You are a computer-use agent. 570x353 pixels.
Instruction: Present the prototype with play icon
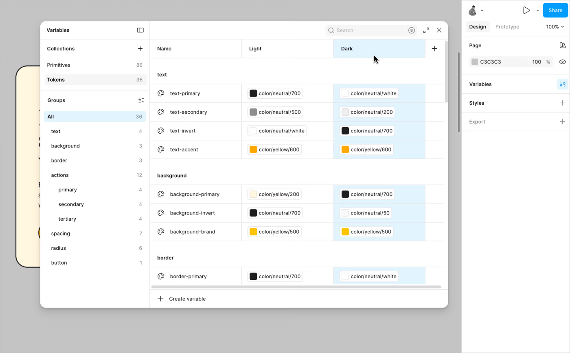coord(526,11)
